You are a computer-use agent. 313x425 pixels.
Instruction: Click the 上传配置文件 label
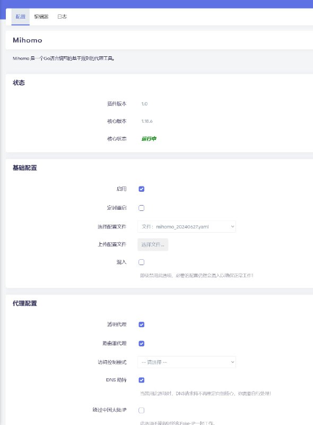(x=112, y=244)
